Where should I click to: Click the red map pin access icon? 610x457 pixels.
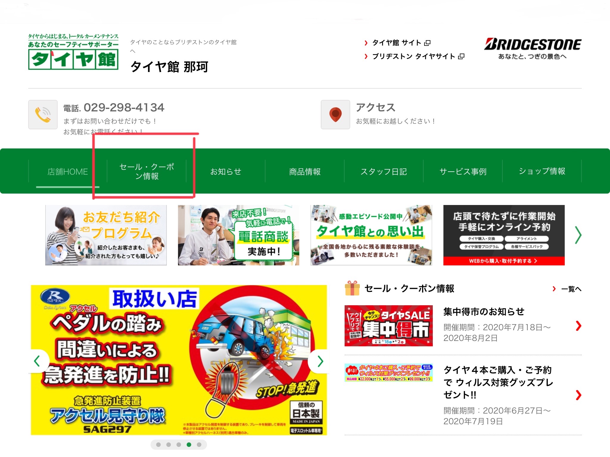coord(335,115)
